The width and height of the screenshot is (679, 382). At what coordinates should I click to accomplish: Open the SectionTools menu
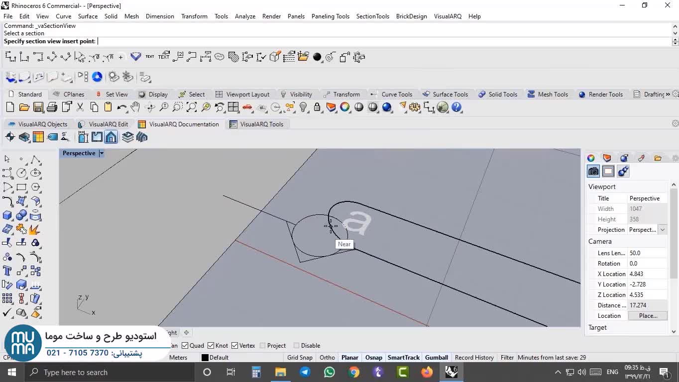tap(372, 16)
